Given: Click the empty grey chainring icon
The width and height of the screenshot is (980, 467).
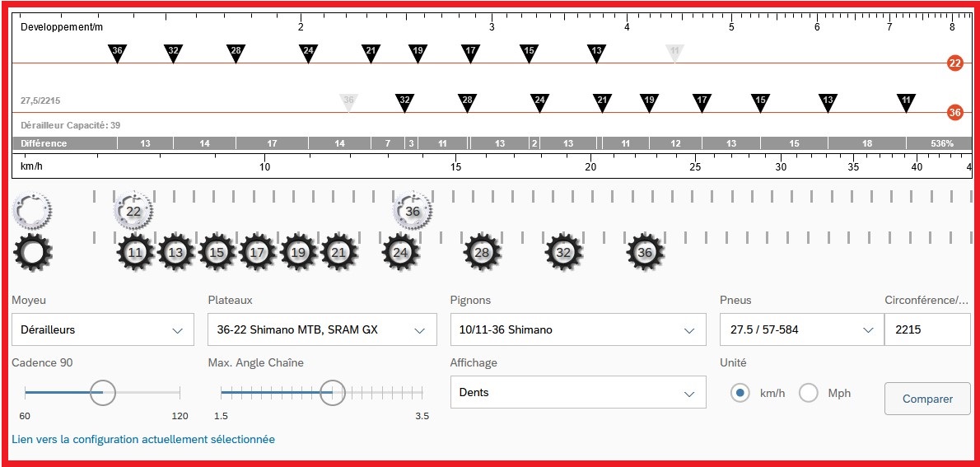Looking at the screenshot, I should click(32, 211).
